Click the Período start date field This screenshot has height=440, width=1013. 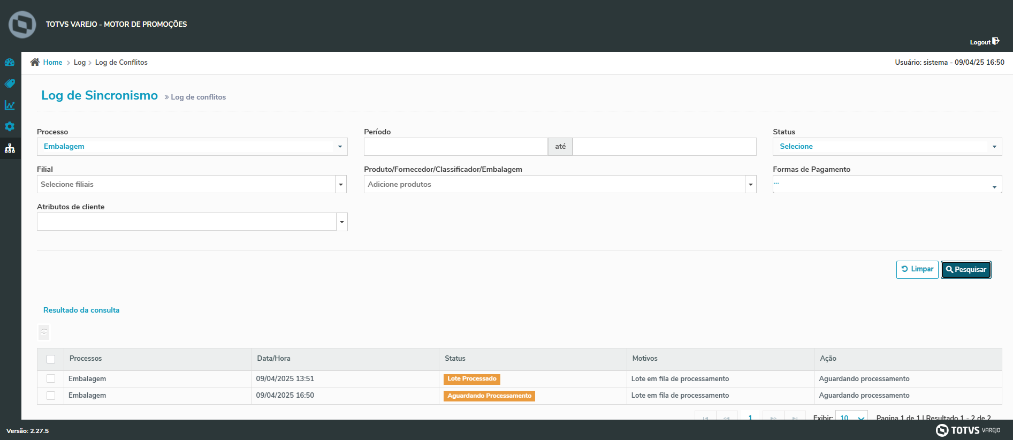455,147
